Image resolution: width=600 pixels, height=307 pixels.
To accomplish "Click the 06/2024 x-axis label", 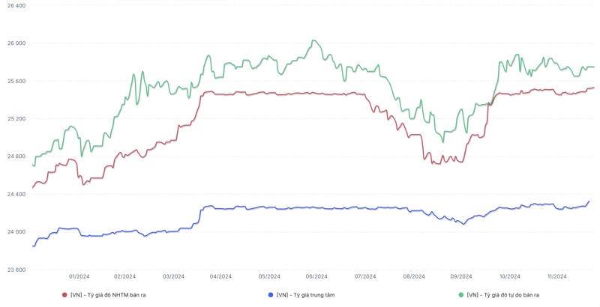I will click(316, 276).
